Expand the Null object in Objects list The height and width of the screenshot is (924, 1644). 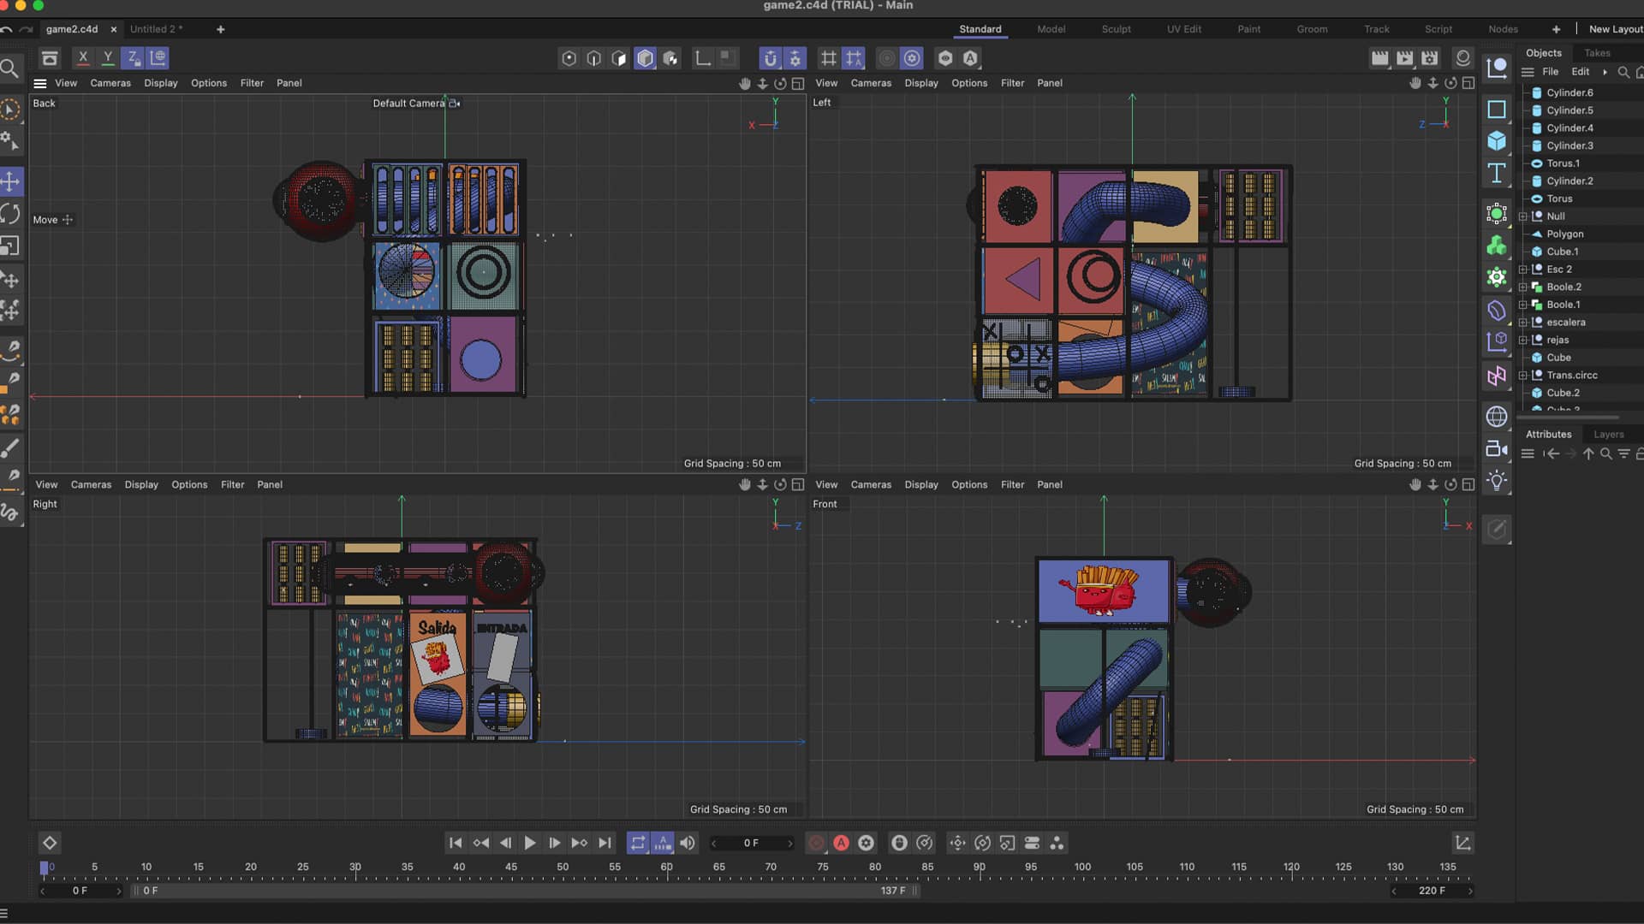click(x=1523, y=216)
